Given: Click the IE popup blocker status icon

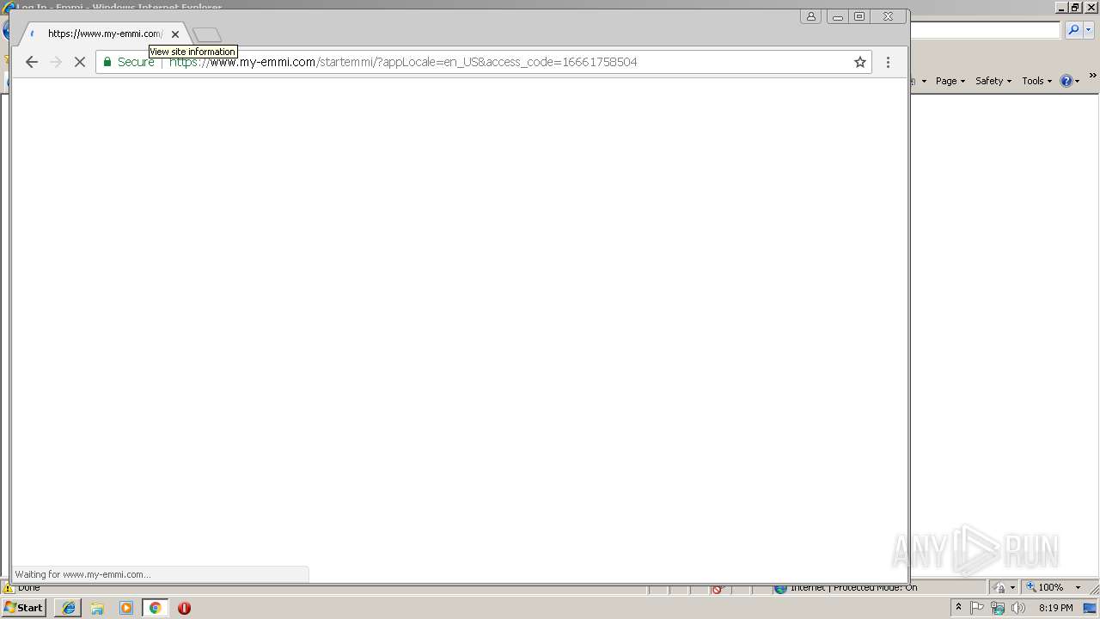Looking at the screenshot, I should tap(719, 589).
